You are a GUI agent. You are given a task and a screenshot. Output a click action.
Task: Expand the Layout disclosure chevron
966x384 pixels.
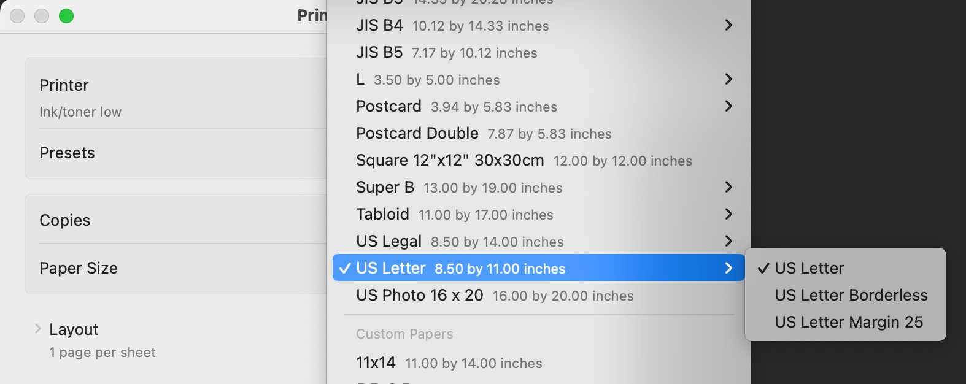(38, 329)
